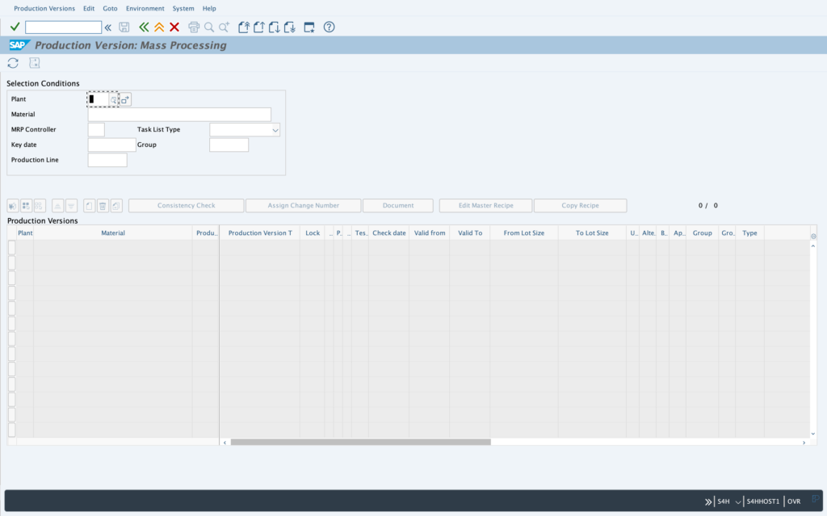The height and width of the screenshot is (516, 827).
Task: Click the Sort Ascending icon
Action: [57, 206]
